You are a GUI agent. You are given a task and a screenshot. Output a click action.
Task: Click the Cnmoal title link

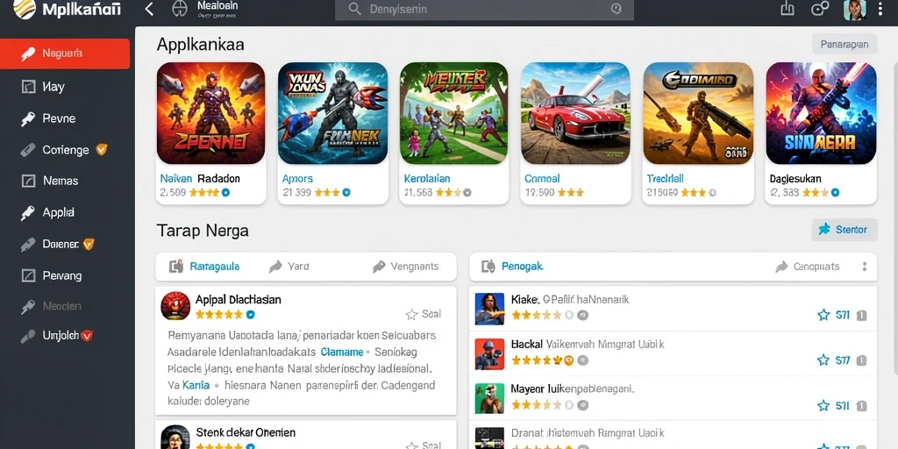542,179
